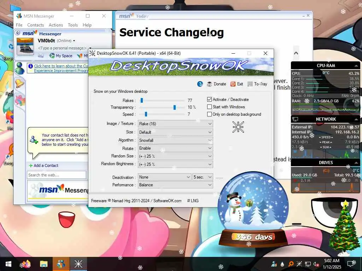Click the Search the web input field
This screenshot has width=362, height=271.
pyautogui.click(x=57, y=175)
